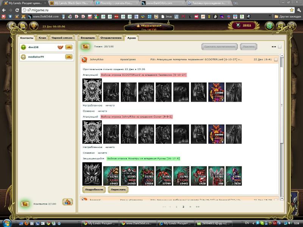This screenshot has width=303, height=227.
Task: Tick the checkbox on the bottom message row
Action: 276,199
